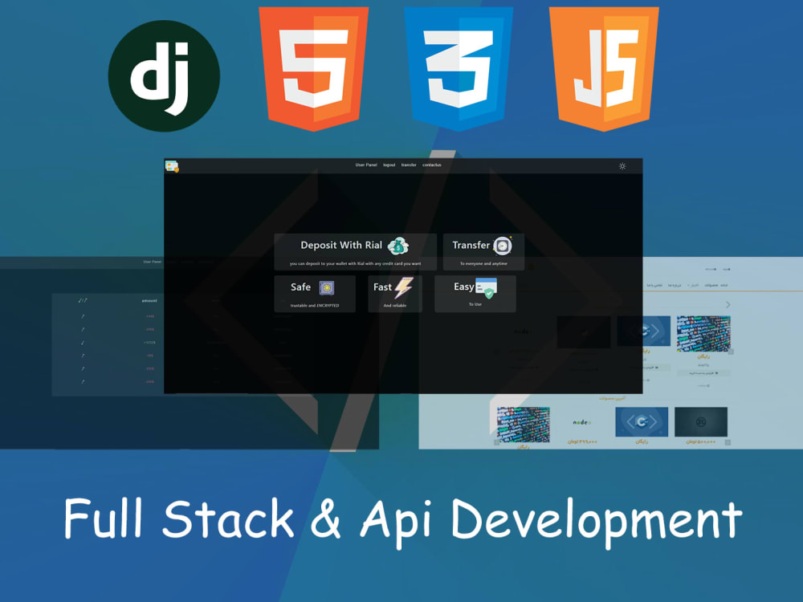The image size is (803, 602).
Task: Click the Safe card vault icon
Action: pyautogui.click(x=327, y=287)
